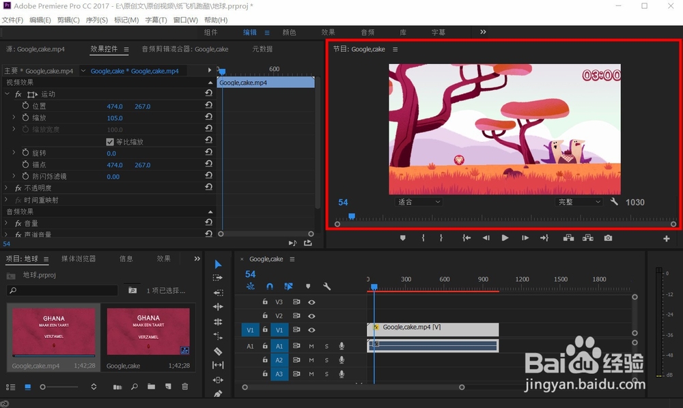Delete selected item with trash icon
The width and height of the screenshot is (683, 408).
(x=184, y=386)
